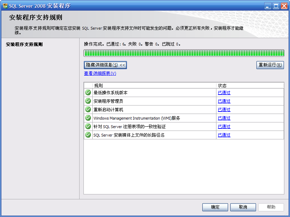Click green check icon for 最低操作系统版本

pos(88,92)
